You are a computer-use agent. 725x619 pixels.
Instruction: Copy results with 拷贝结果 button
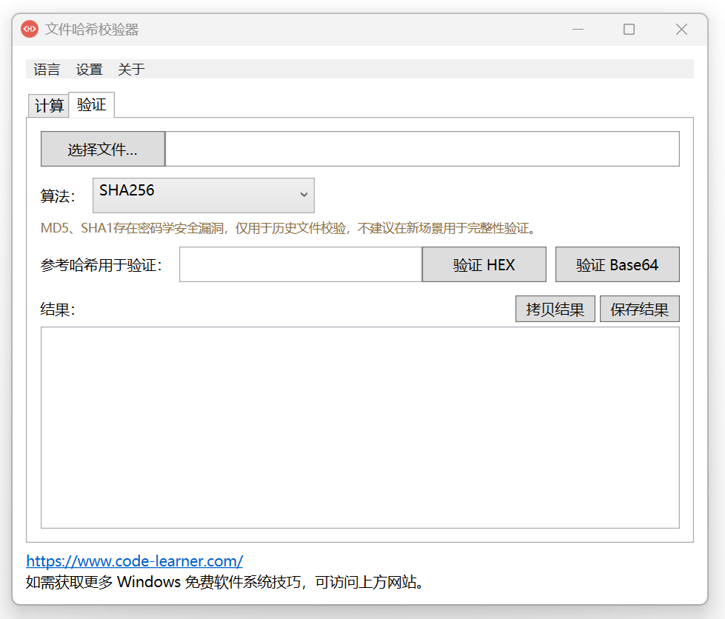555,309
